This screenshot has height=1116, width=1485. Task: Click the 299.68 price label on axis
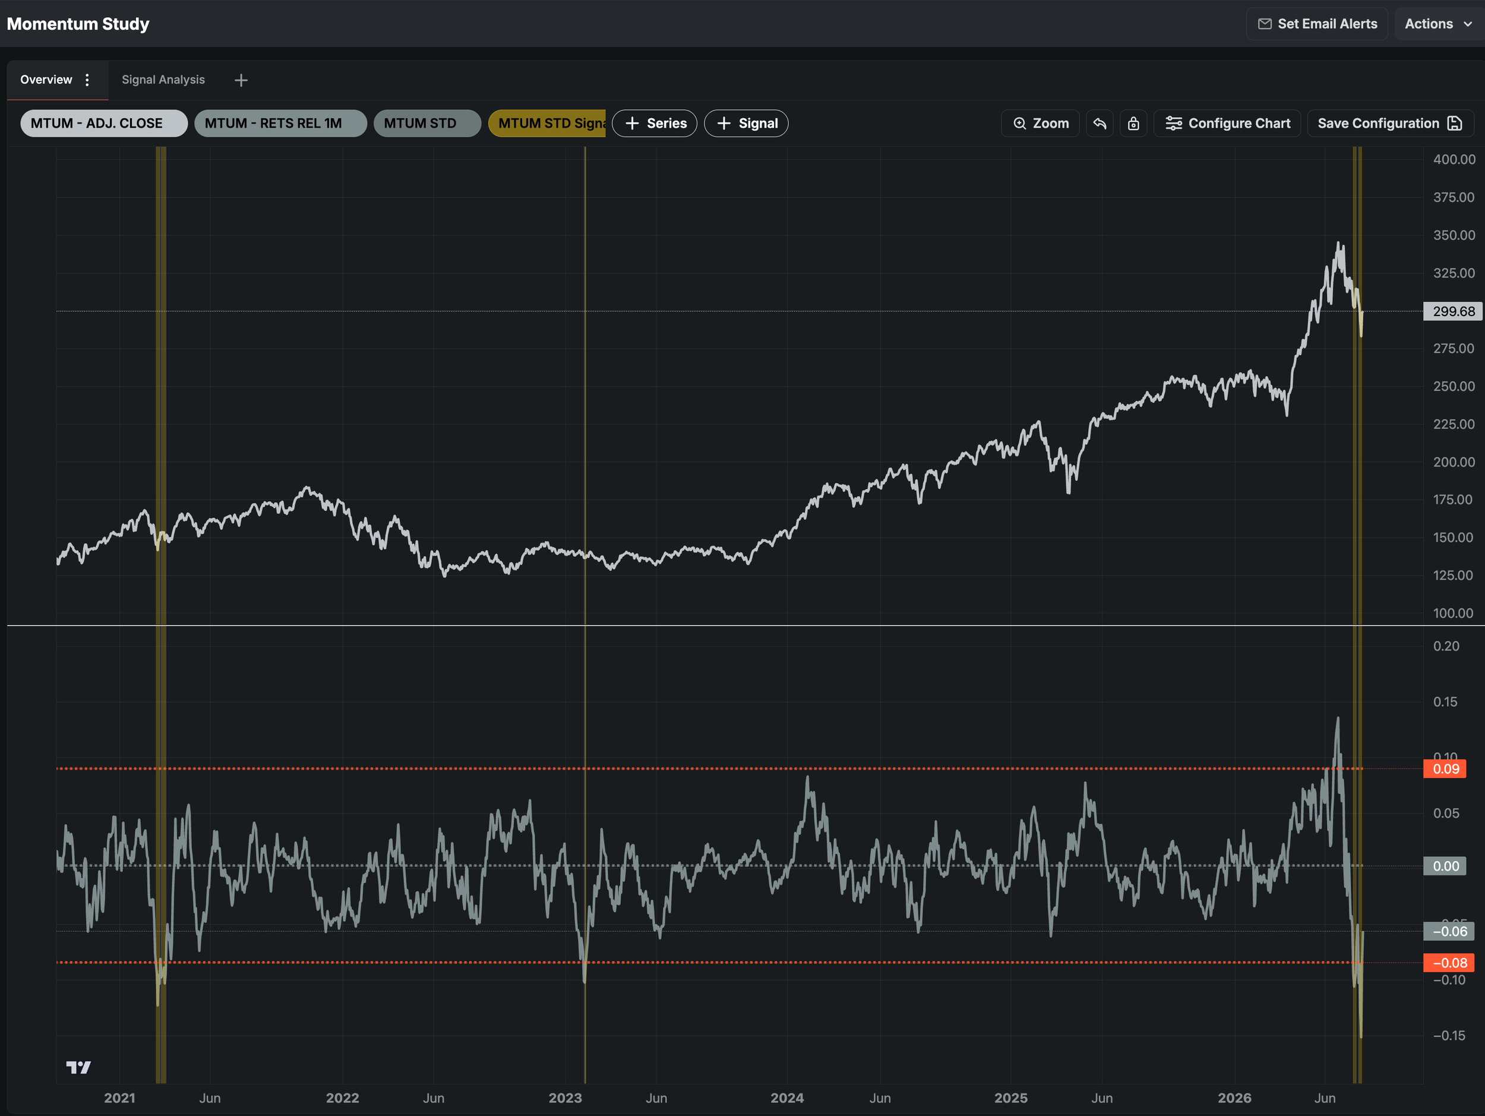point(1453,311)
